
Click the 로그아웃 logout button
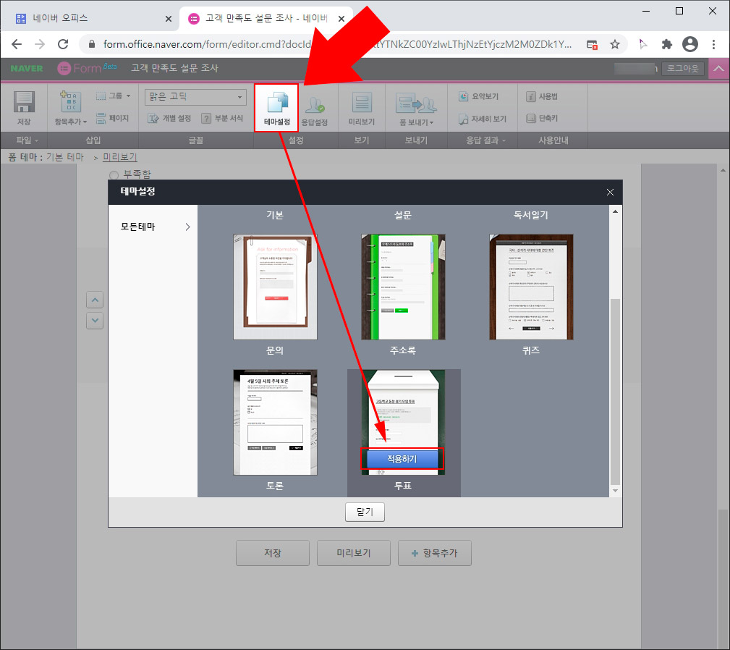(x=682, y=69)
